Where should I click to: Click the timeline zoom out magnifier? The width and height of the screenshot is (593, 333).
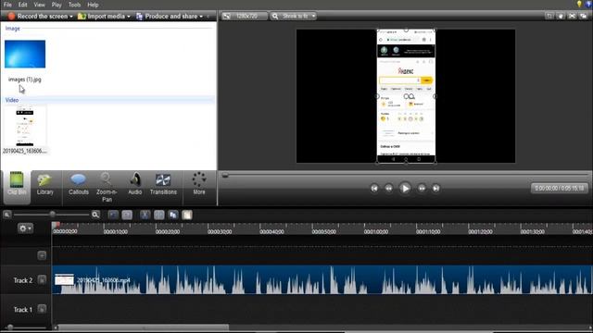(6, 215)
